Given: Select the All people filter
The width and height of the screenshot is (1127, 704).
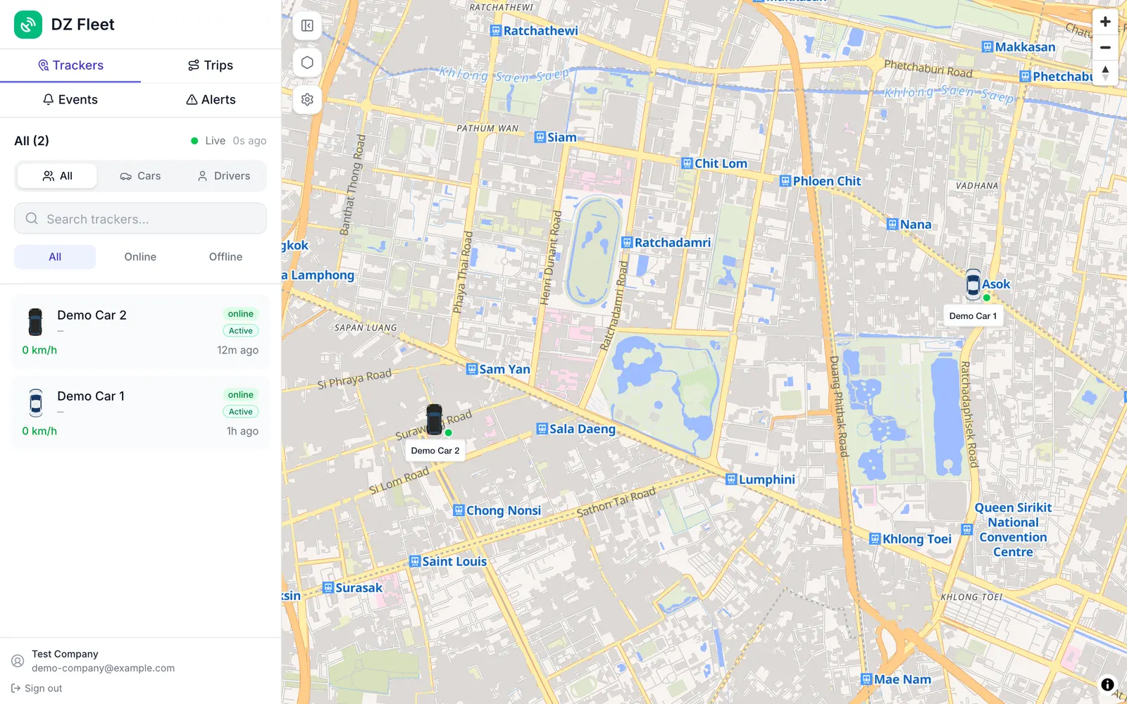Looking at the screenshot, I should [57, 176].
